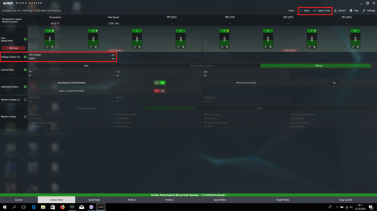Enable the Memory Voltage section indicator

25,99
